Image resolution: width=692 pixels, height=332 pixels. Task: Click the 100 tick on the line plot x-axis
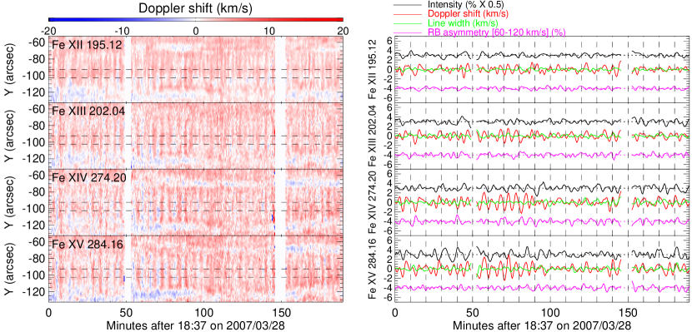[x=551, y=313]
